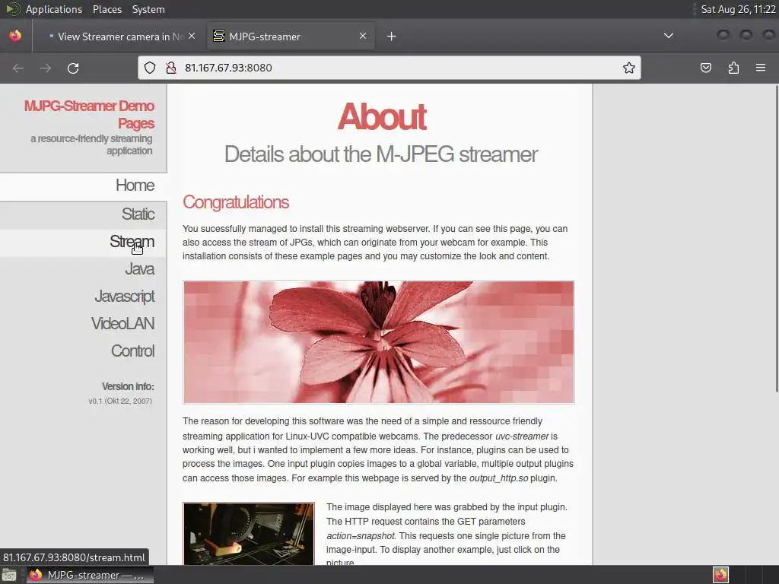779x584 pixels.
Task: Click the red flower banner image
Action: [x=379, y=342]
